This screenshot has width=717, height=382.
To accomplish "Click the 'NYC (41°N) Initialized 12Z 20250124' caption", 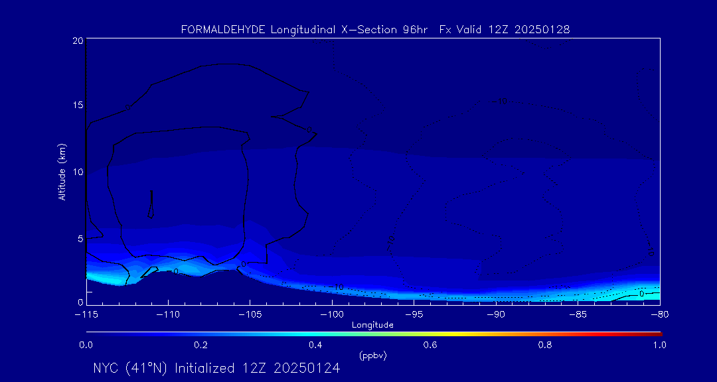I will click(216, 368).
